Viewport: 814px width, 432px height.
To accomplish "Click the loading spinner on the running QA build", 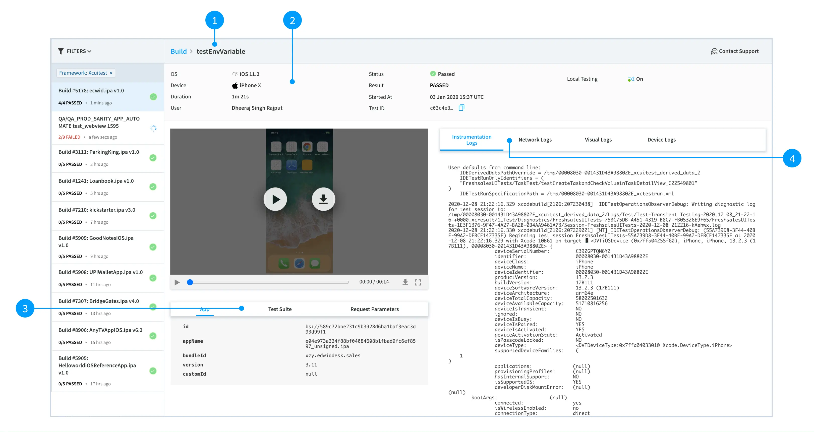I will (x=153, y=128).
